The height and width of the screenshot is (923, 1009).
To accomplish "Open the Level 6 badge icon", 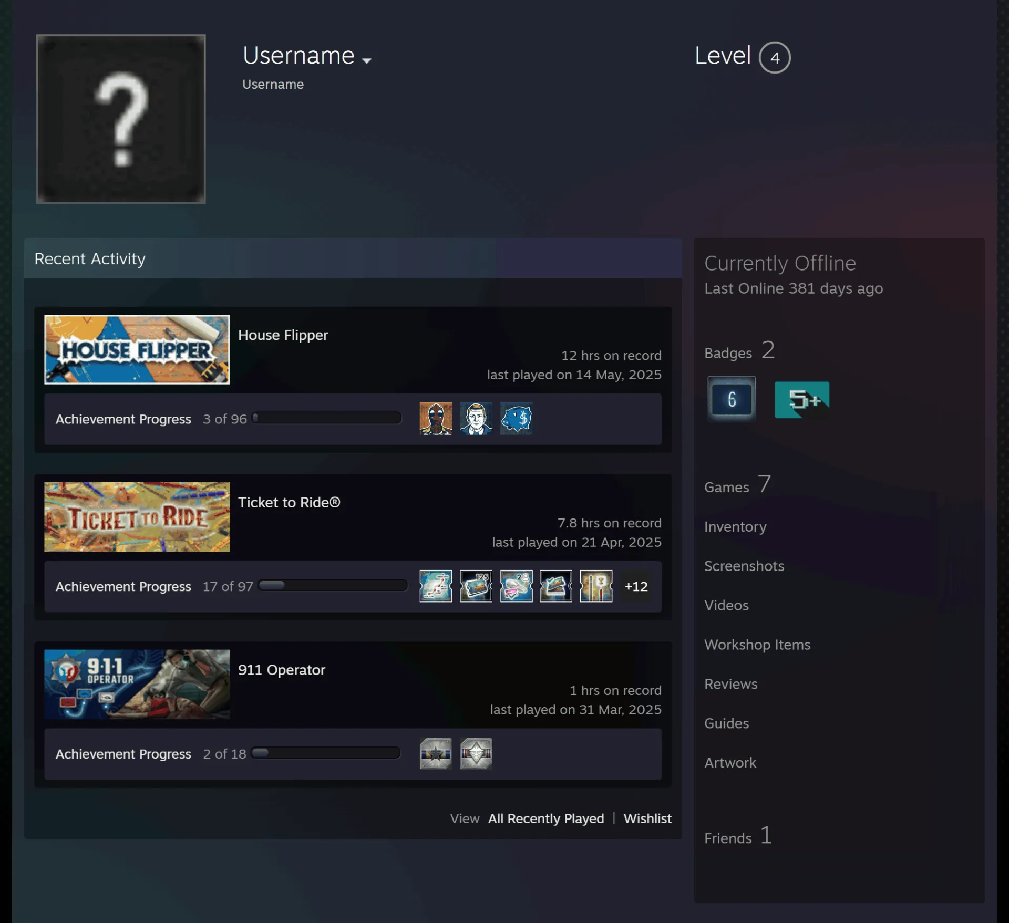I will [x=732, y=399].
